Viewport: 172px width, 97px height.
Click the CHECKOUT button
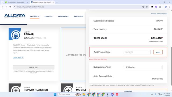128,91
